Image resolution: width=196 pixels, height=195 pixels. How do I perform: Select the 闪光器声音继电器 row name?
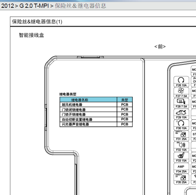(75, 124)
